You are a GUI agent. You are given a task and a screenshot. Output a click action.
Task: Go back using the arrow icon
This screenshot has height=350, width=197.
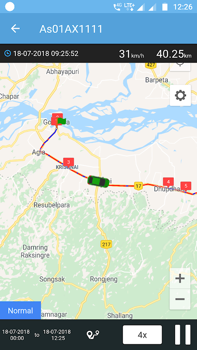click(x=15, y=28)
